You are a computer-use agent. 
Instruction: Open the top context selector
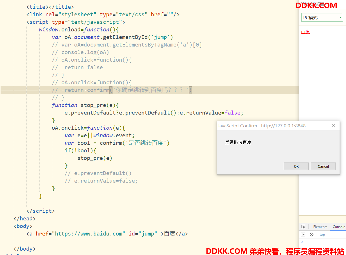322,235
